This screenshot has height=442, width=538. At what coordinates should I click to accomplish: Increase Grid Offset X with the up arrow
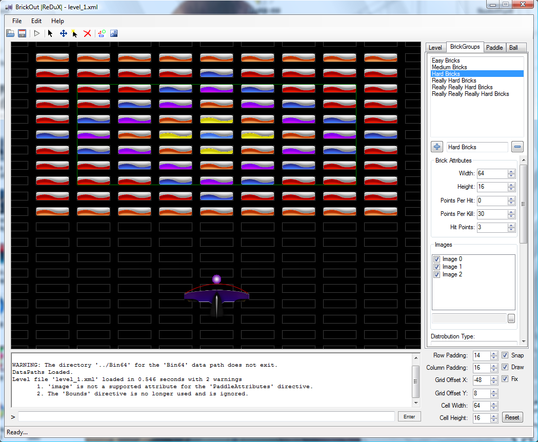click(x=494, y=378)
